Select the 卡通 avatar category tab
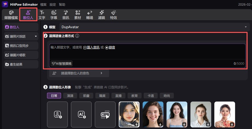Viewport: 252px width, 129px height. click(150, 96)
